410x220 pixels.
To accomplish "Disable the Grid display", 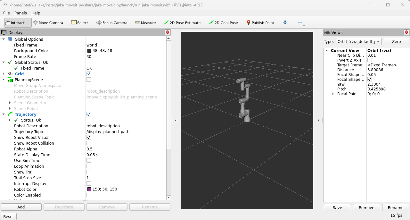I will (88, 74).
